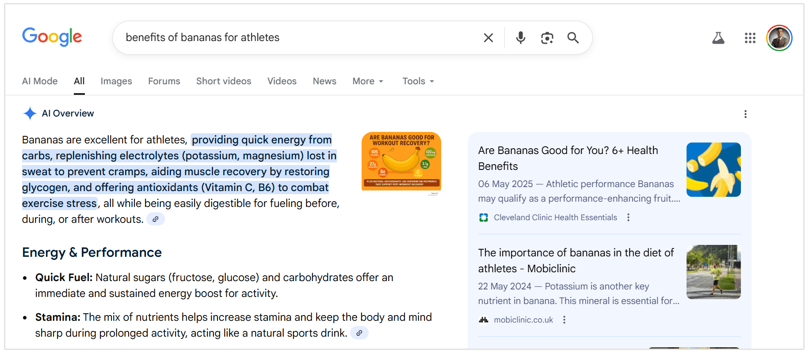This screenshot has height=353, width=809.
Task: Clear the search box with the X icon
Action: tap(488, 38)
